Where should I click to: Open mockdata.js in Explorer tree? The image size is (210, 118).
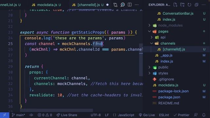168,85
